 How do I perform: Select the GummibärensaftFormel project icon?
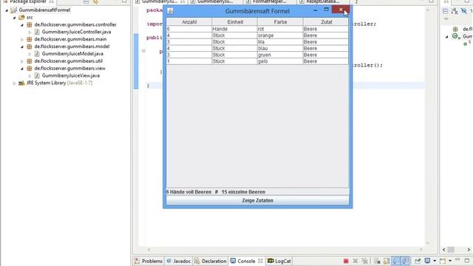(13, 10)
